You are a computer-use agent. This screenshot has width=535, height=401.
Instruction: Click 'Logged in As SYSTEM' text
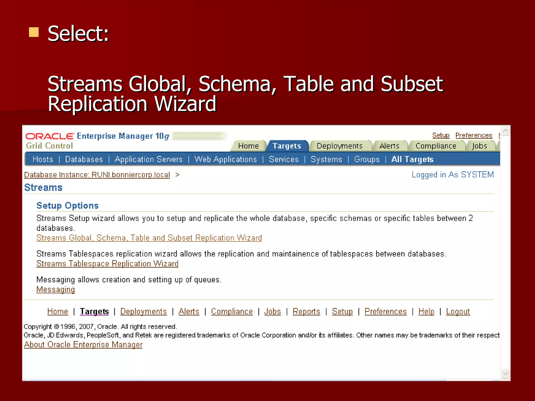tap(453, 175)
